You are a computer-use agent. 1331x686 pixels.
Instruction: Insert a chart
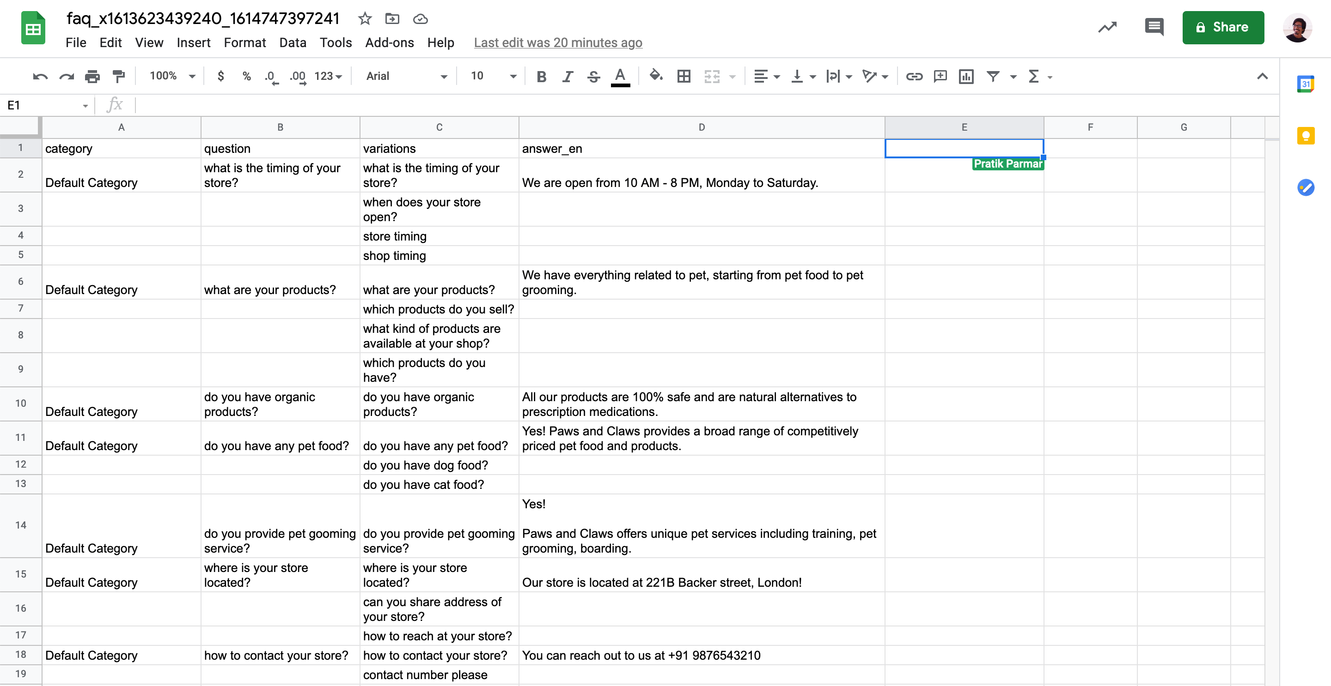[966, 76]
